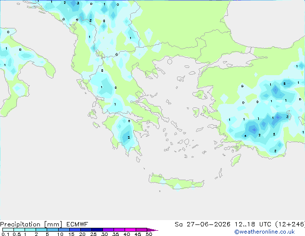Choose the 40 to 45 mm legend swatch
The image size is (305, 236).
coord(130,230)
